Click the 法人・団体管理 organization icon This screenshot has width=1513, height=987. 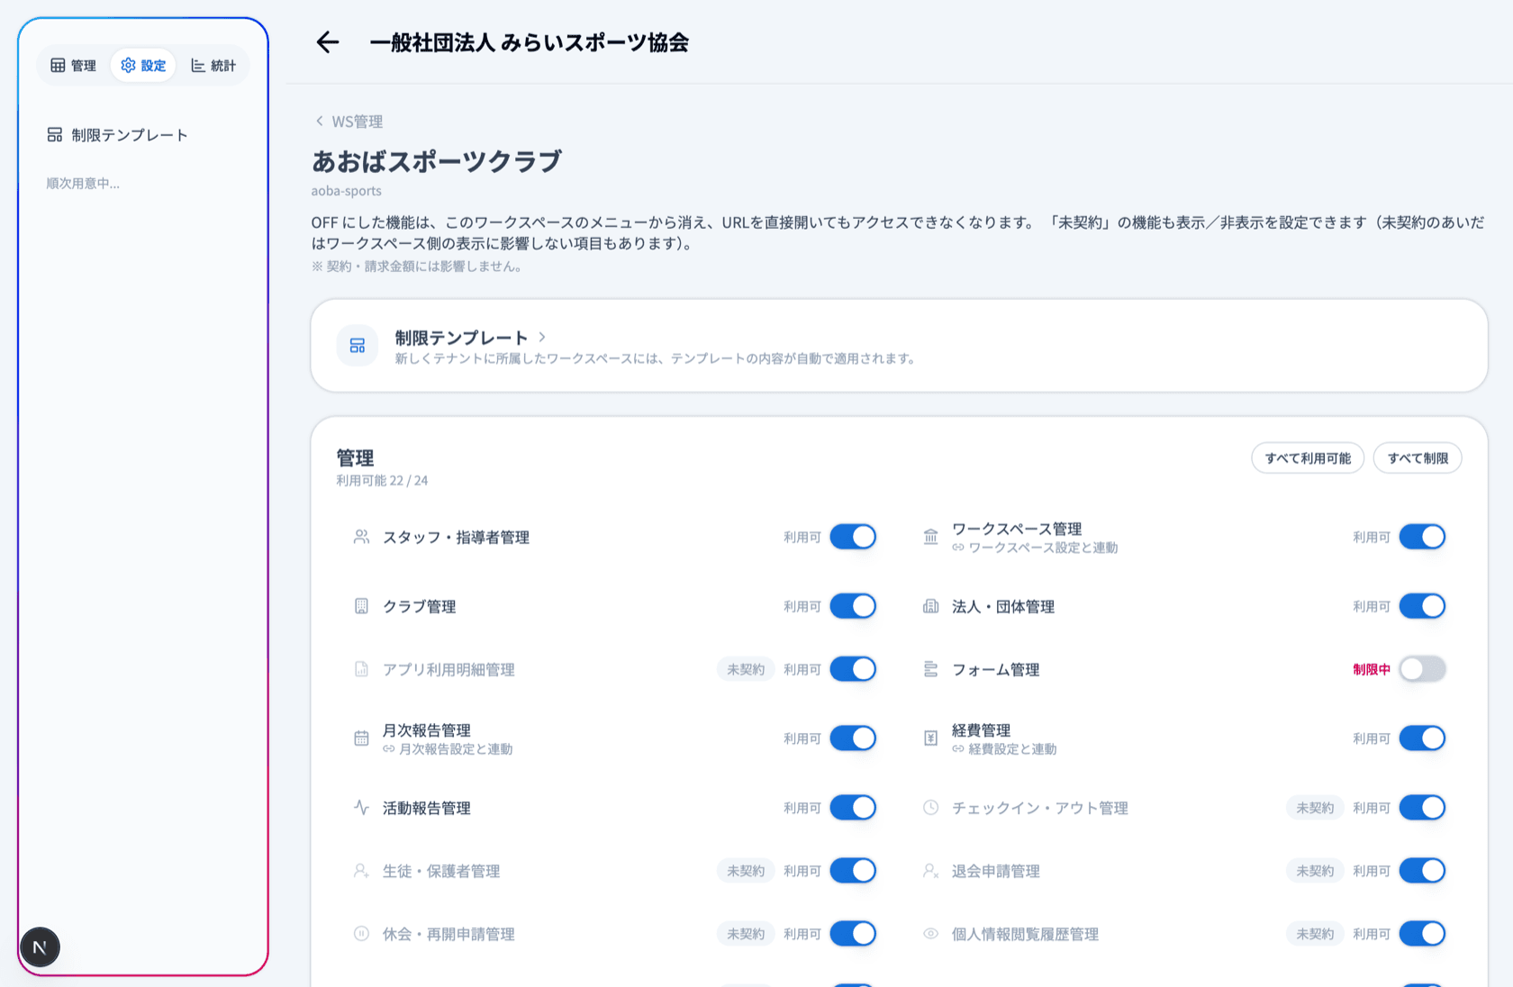[930, 607]
